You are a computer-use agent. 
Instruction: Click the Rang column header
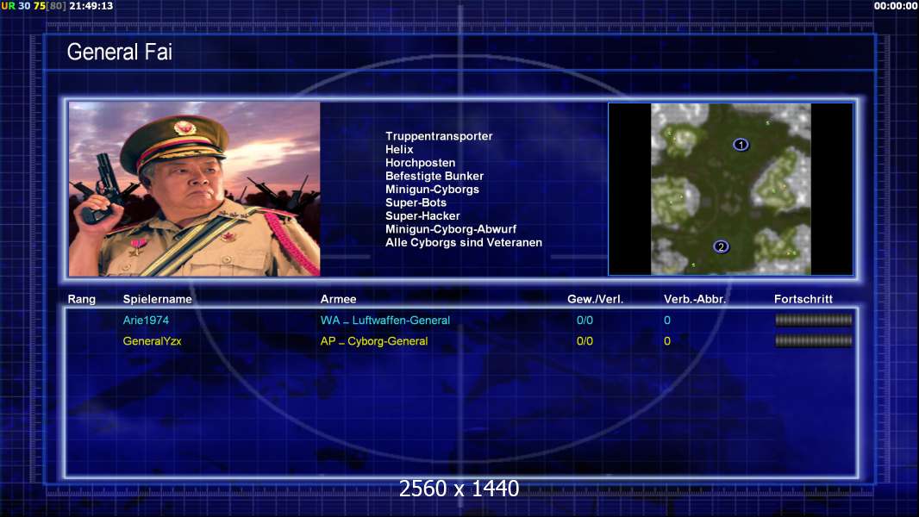[81, 299]
